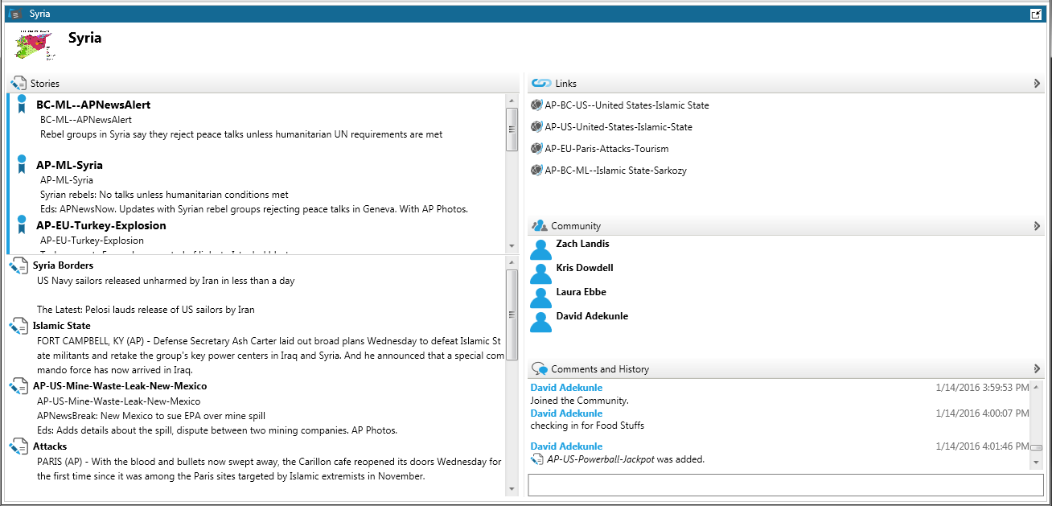Click the Community panel people icon
Image resolution: width=1052 pixels, height=506 pixels.
(x=540, y=226)
